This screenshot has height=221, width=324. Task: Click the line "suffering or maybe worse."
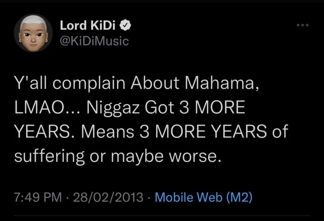click(x=118, y=154)
